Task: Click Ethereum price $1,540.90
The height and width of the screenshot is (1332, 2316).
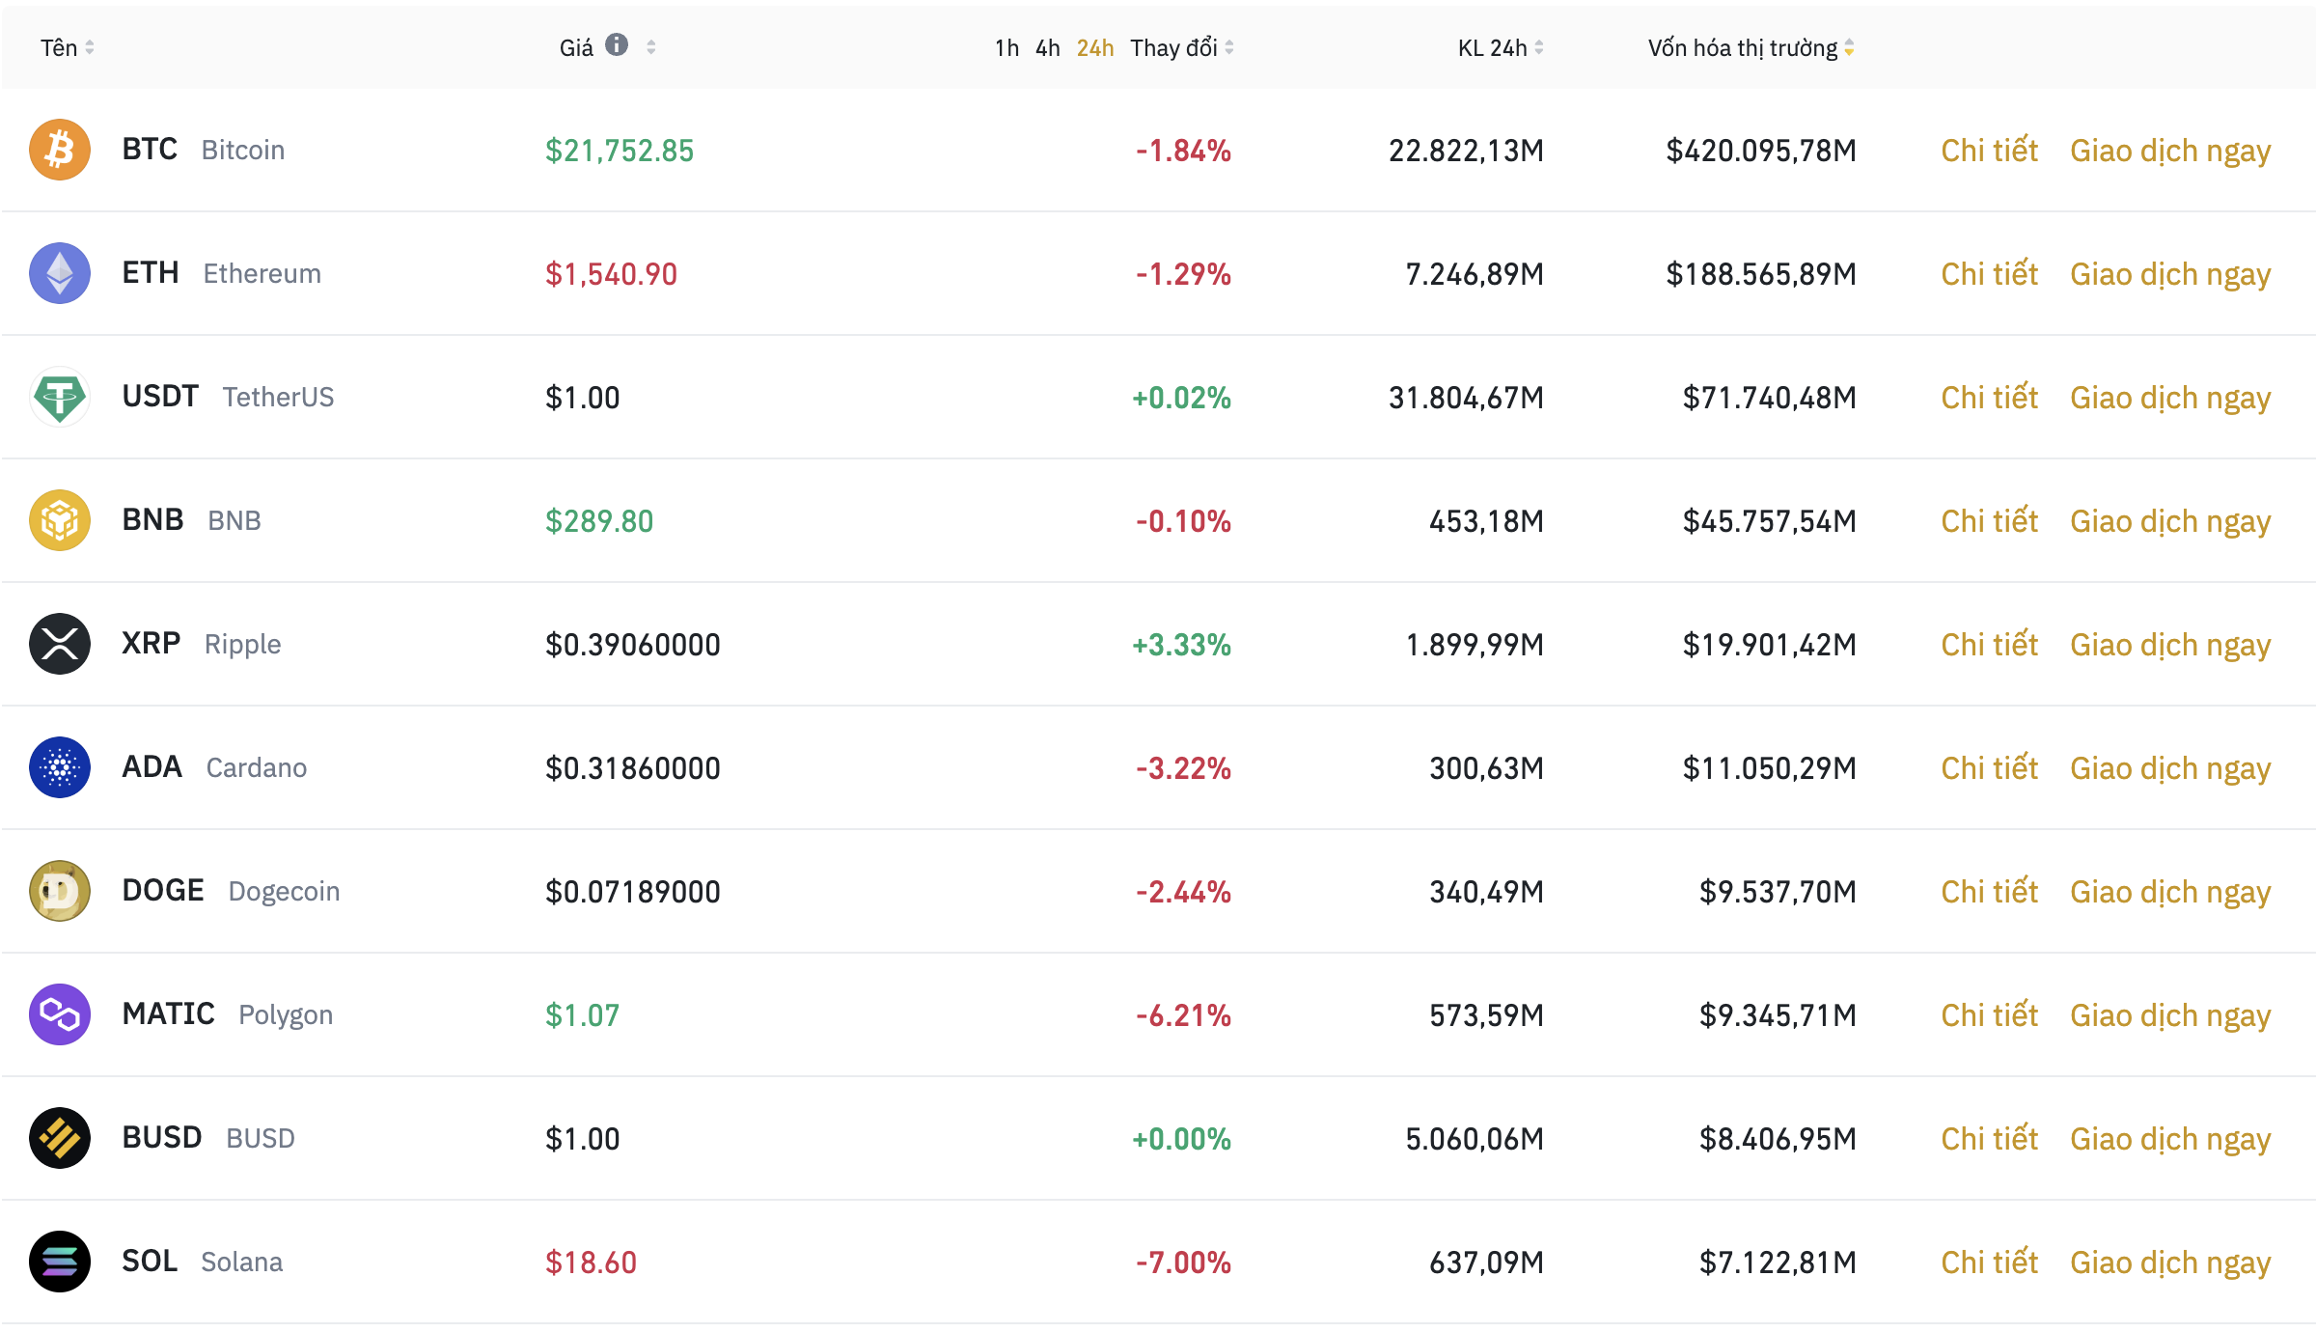Action: [x=611, y=274]
